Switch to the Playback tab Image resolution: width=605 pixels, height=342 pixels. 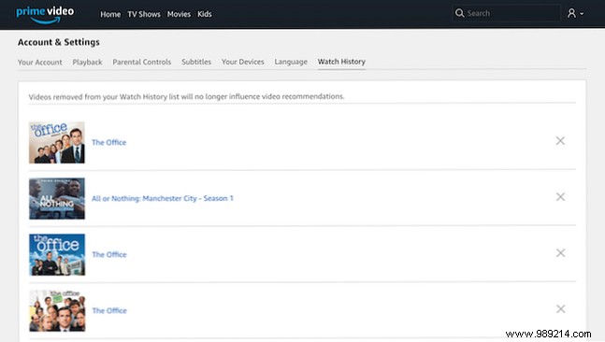tap(87, 62)
